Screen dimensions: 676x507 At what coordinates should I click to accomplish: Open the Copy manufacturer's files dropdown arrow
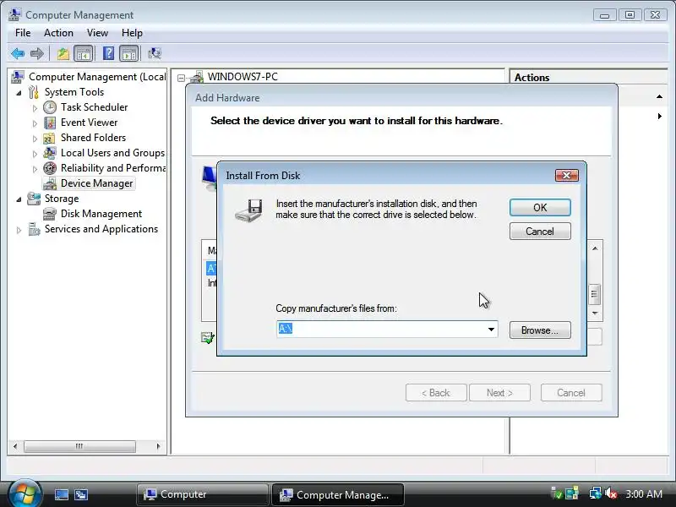coord(491,330)
